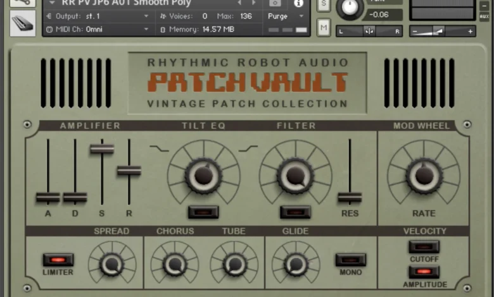Mute the instrument with M button
Viewport: 494px width, 297px height.
pyautogui.click(x=324, y=27)
